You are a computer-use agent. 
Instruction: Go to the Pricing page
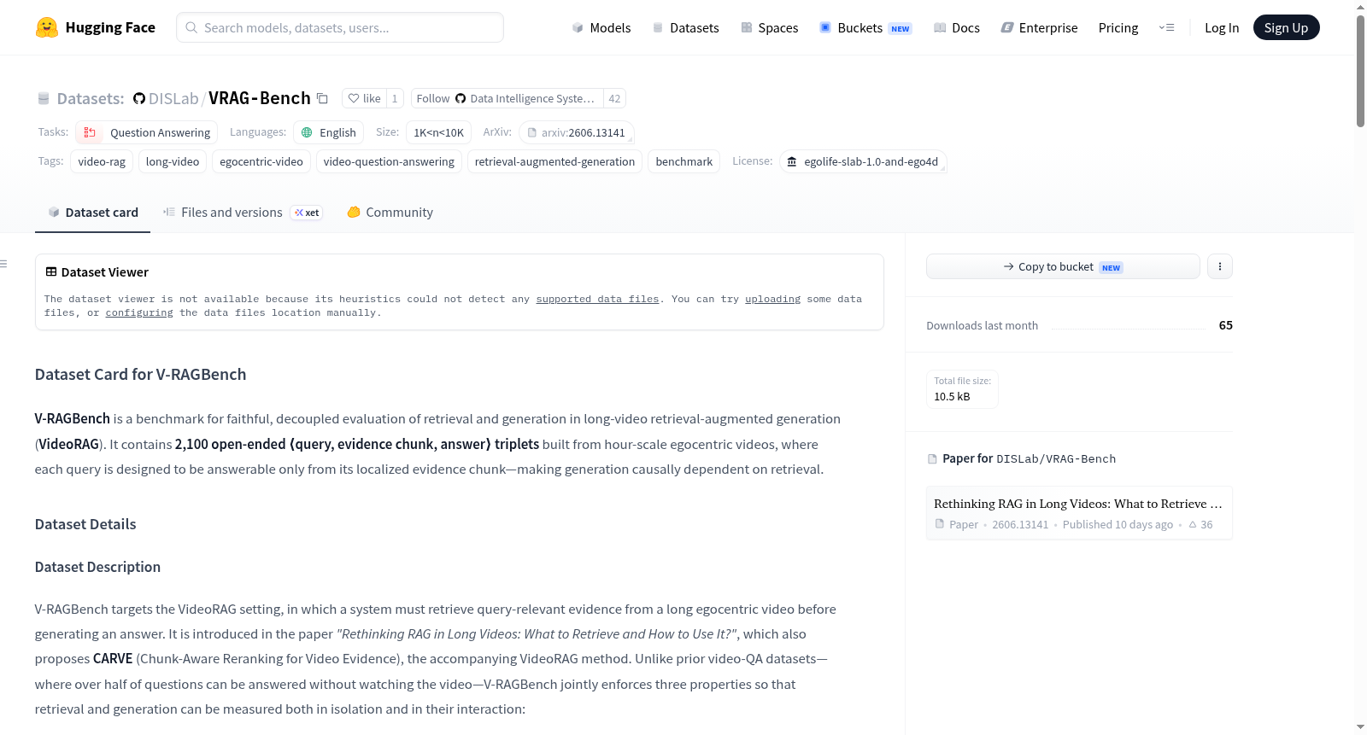click(x=1118, y=27)
